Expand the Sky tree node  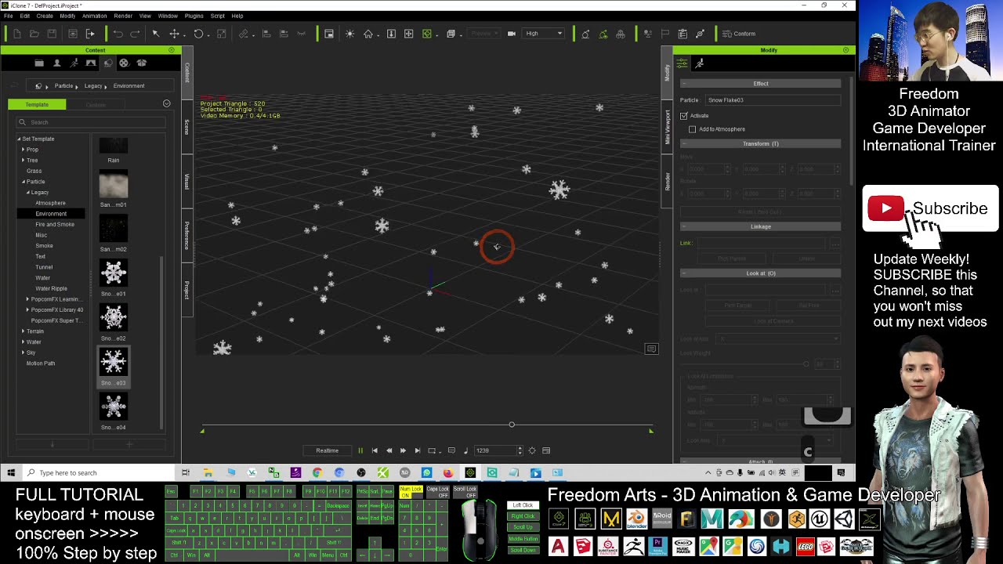coord(23,352)
